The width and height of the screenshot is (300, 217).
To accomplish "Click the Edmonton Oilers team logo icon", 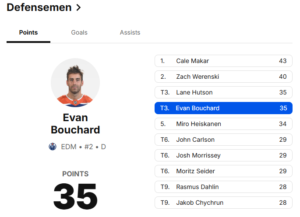I will tap(53, 147).
